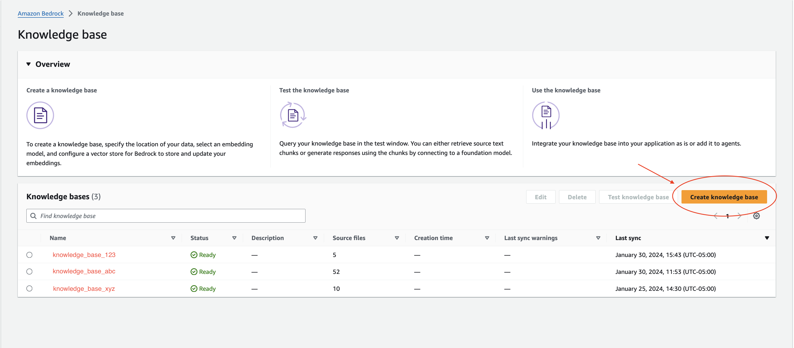This screenshot has height=348, width=794.
Task: Open the Status column filter dropdown
Action: 234,238
